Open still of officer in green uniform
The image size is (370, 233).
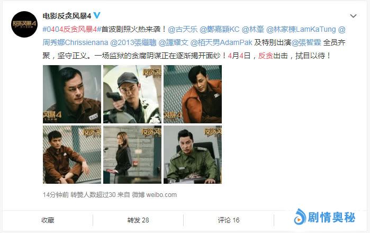tap(193, 155)
